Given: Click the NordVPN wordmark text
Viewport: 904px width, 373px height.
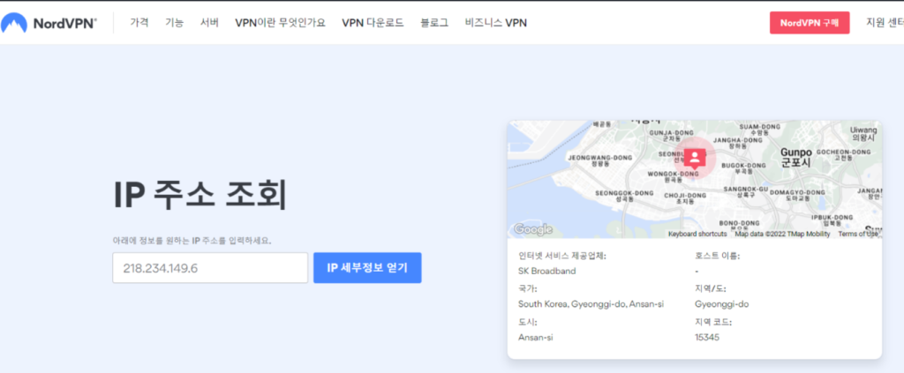Looking at the screenshot, I should pyautogui.click(x=65, y=23).
